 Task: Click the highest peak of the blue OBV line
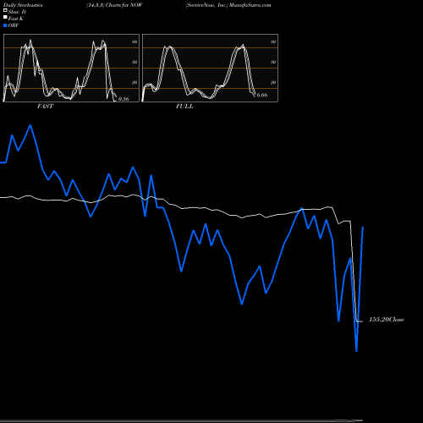click(30, 125)
